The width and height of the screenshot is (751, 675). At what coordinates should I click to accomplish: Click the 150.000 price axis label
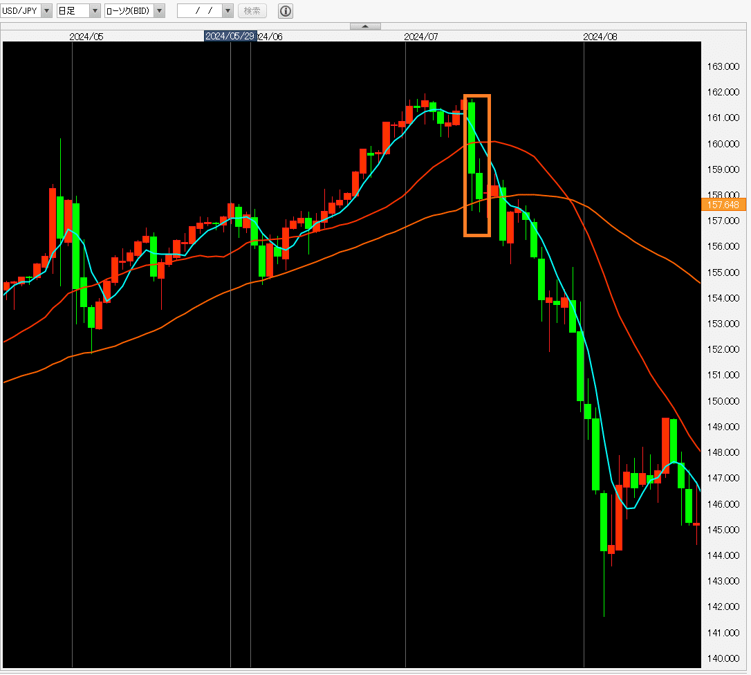[x=723, y=401]
